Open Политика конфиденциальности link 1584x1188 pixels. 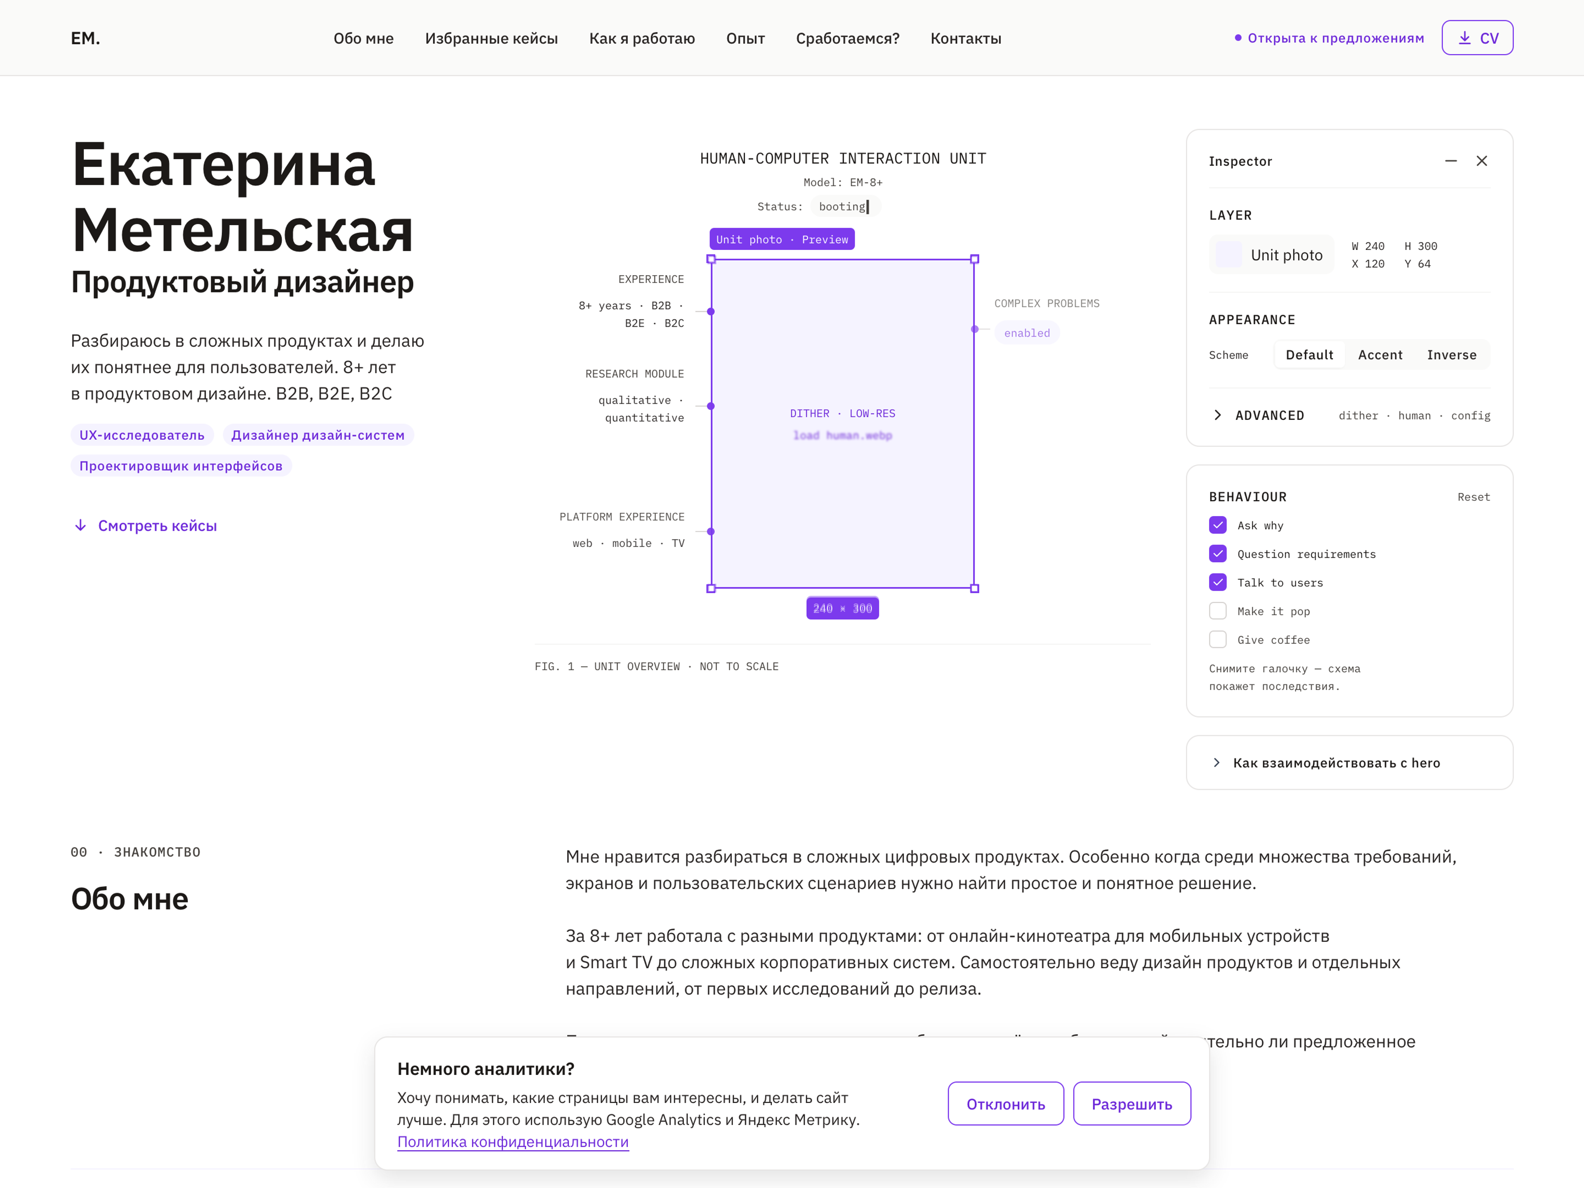(513, 1142)
